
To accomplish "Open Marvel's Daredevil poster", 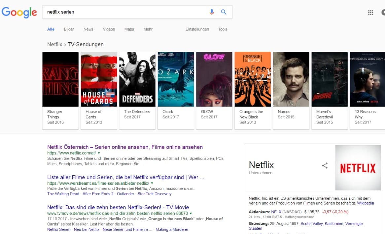I will pos(330,79).
